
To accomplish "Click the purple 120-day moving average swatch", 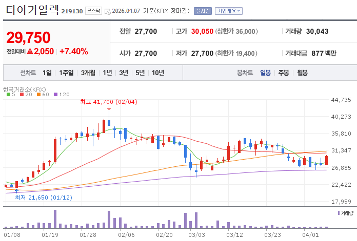I will 55,95.
